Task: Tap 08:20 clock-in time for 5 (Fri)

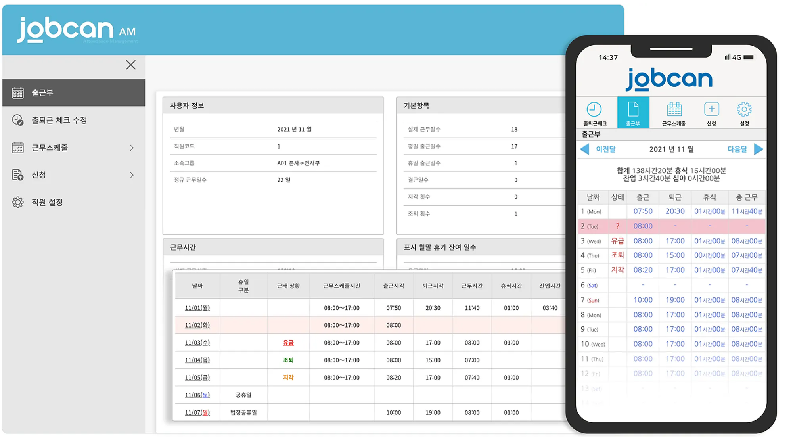Action: pos(643,270)
